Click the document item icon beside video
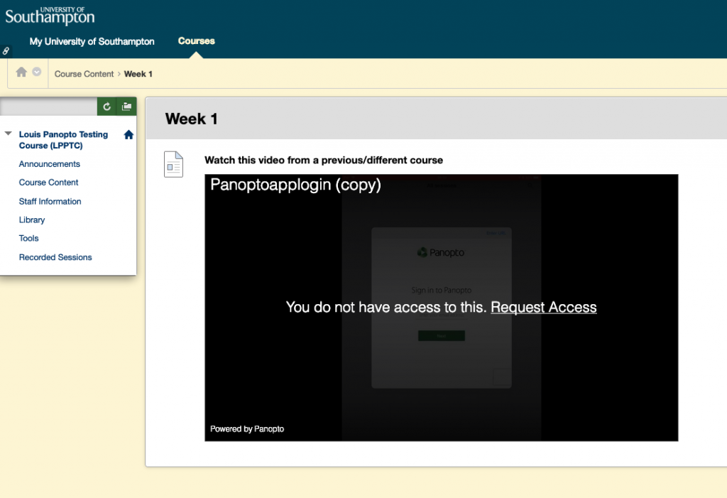Image resolution: width=727 pixels, height=498 pixels. (x=173, y=164)
